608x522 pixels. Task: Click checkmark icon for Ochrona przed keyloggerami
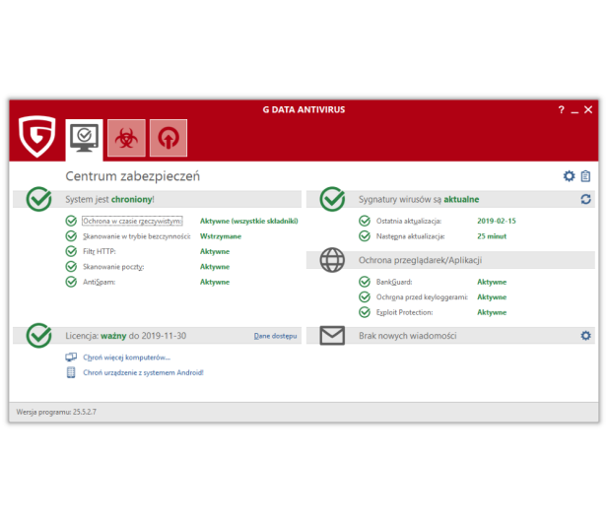[365, 296]
